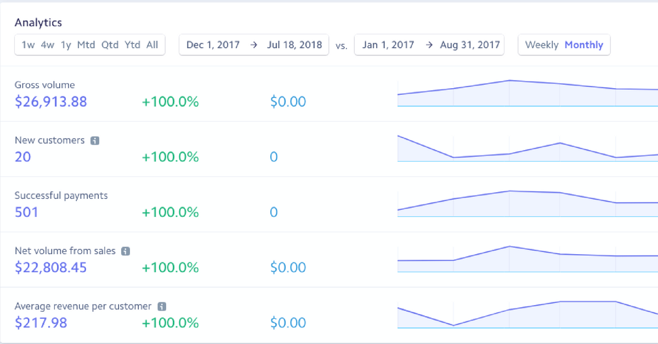Keep Monthly view selected
Image resolution: width=658 pixels, height=344 pixels.
pyautogui.click(x=584, y=45)
